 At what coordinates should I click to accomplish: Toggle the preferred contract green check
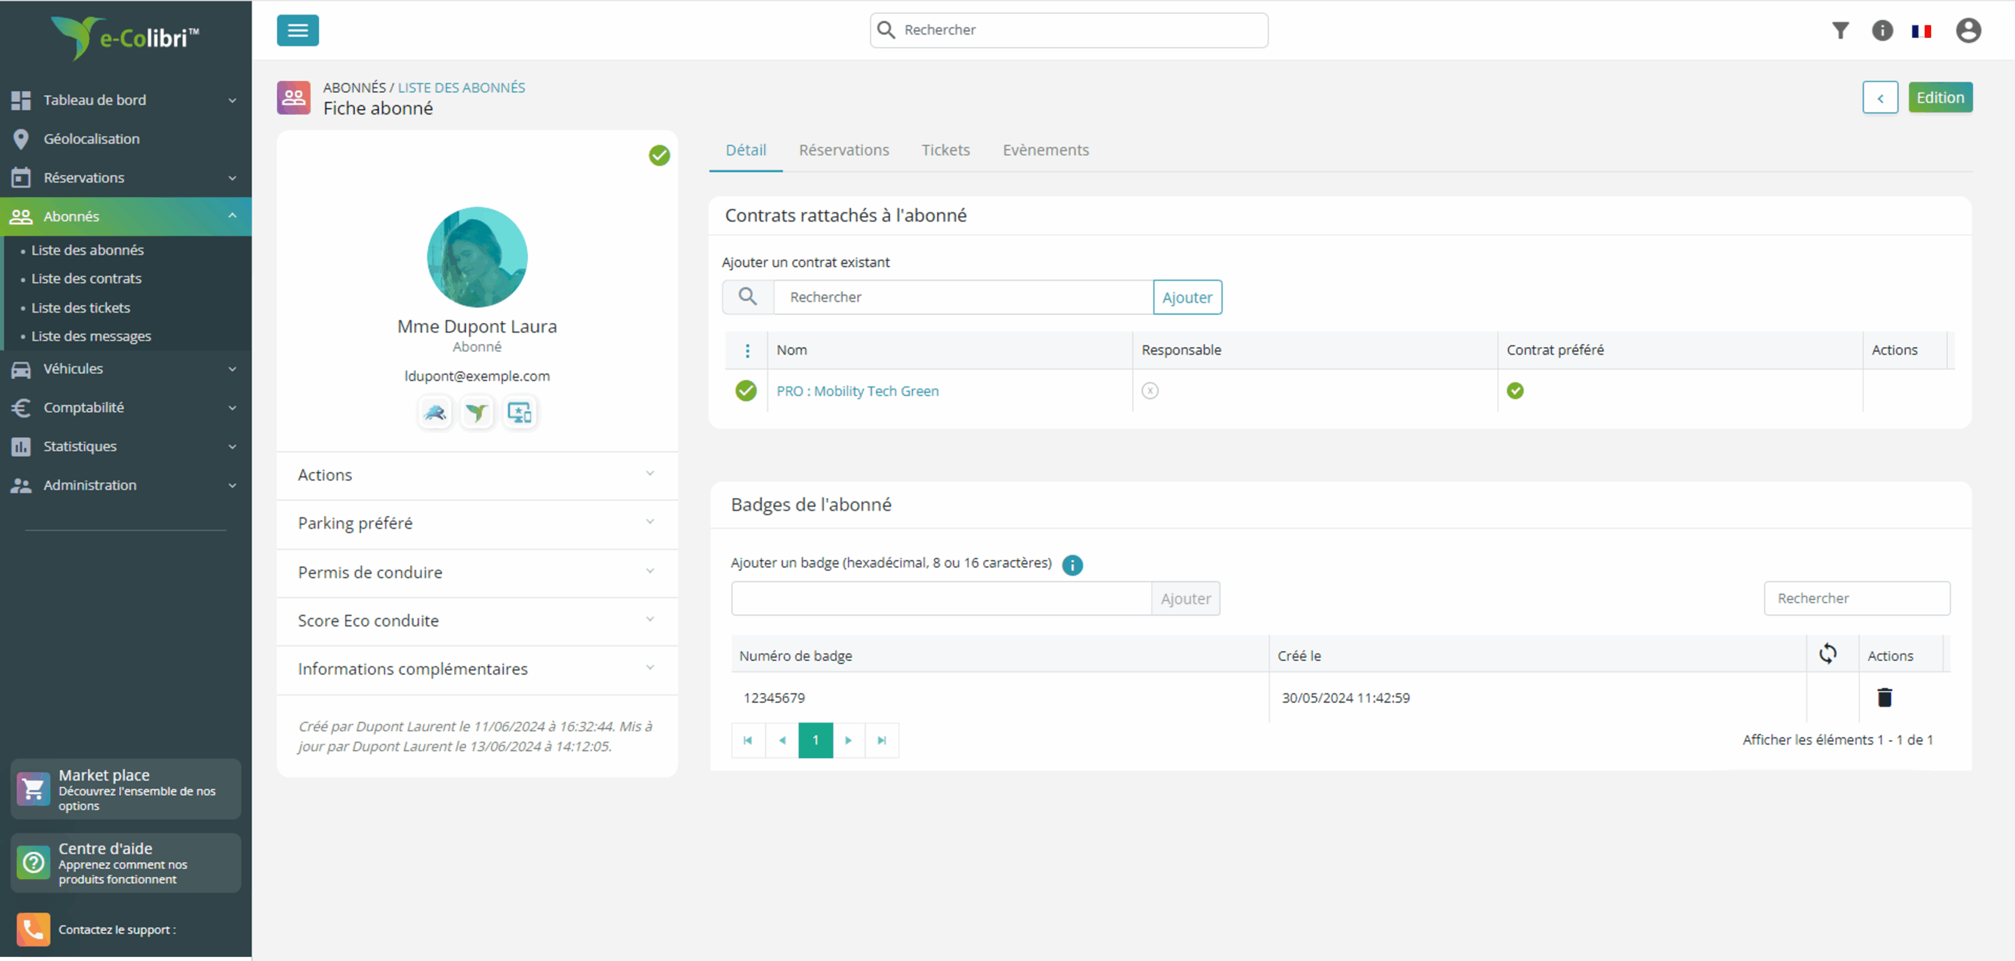1515,391
